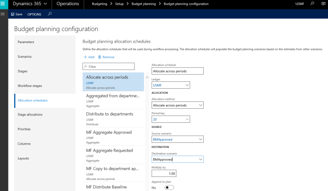The image size is (328, 191).
Task: Select the Distribute to departments schedule
Action: pos(110,114)
